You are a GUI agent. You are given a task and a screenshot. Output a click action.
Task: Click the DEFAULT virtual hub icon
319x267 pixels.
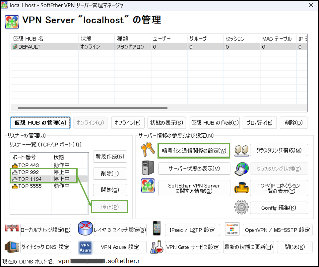pyautogui.click(x=15, y=47)
